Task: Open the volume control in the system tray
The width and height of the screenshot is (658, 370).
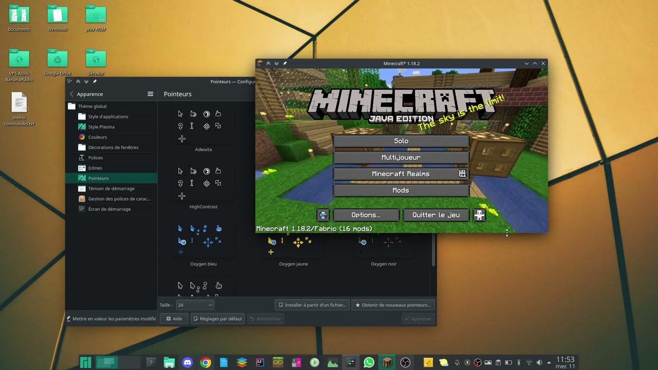Action: [539, 363]
